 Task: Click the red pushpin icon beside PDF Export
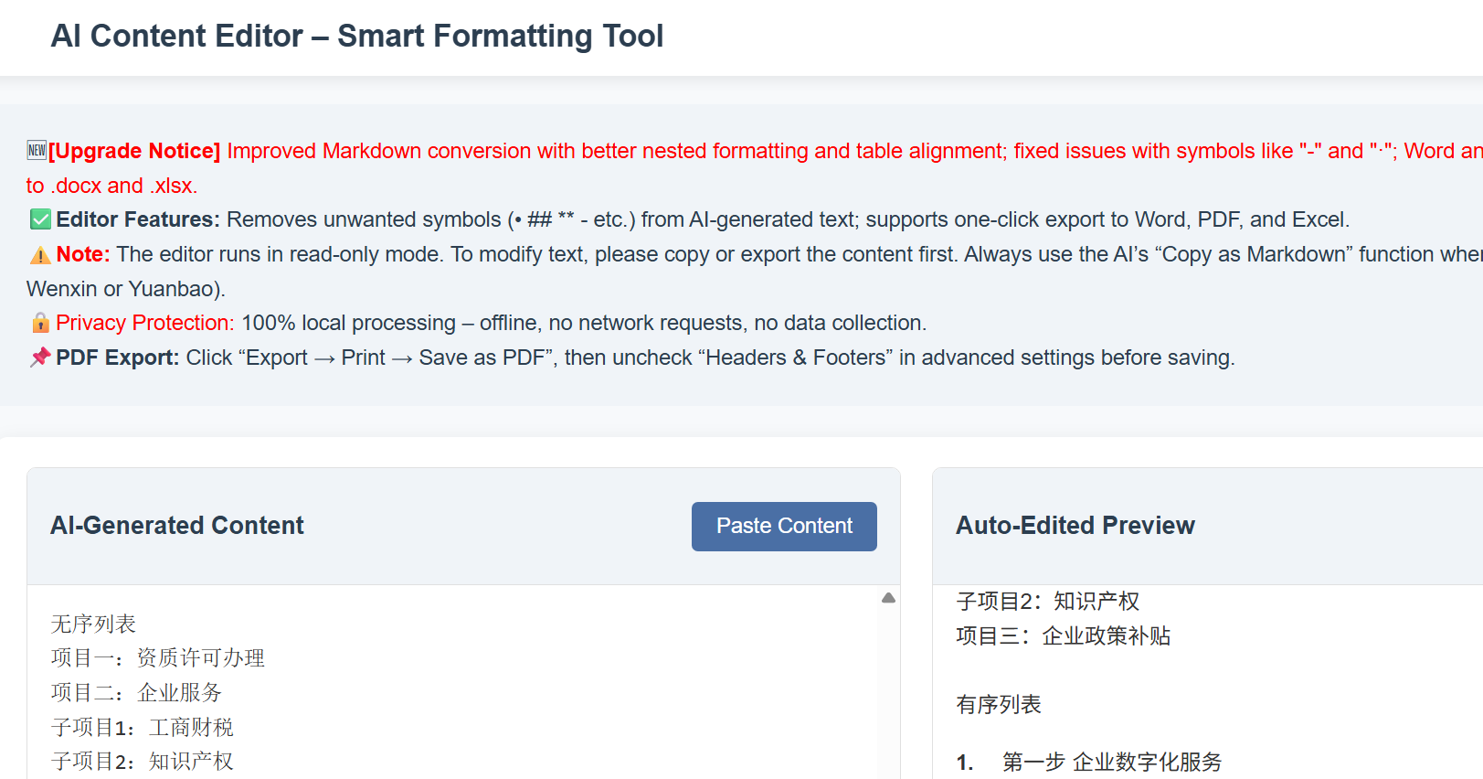click(x=40, y=357)
